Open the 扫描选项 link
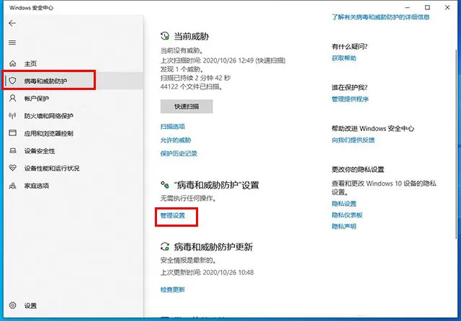The height and width of the screenshot is (321, 461). tap(173, 127)
